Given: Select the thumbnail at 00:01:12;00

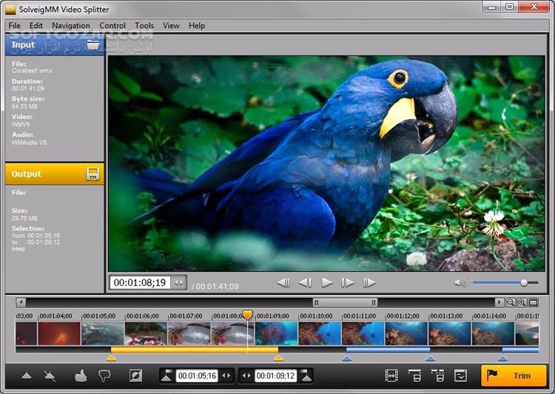Looking at the screenshot, I should (x=406, y=333).
